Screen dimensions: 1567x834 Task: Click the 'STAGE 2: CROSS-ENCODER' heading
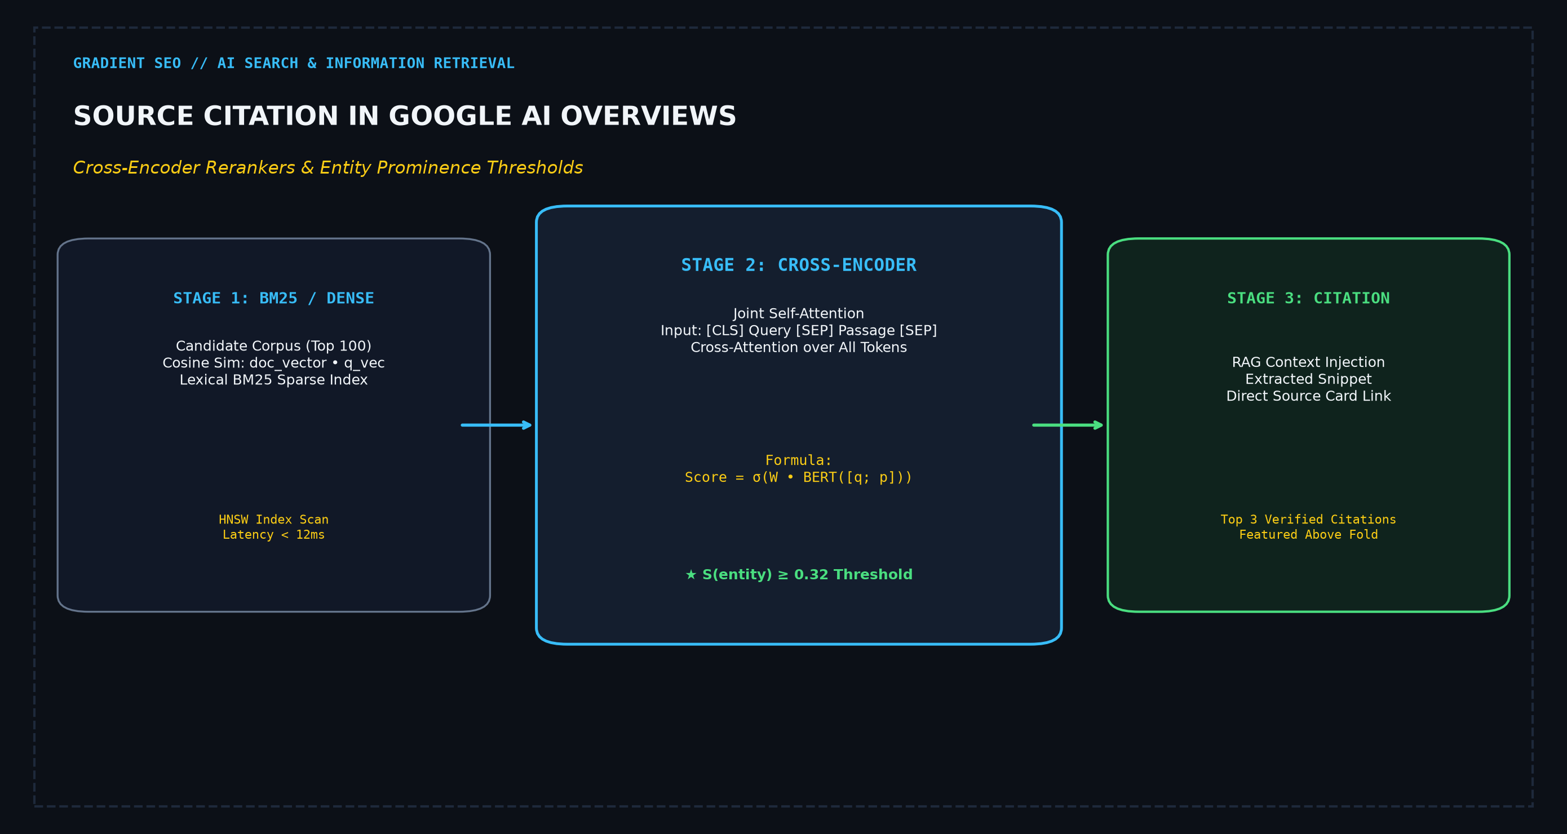coord(798,265)
